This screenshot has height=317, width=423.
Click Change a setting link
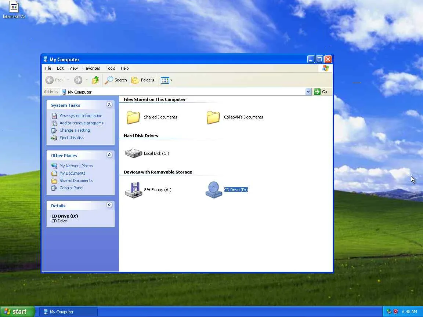(75, 131)
